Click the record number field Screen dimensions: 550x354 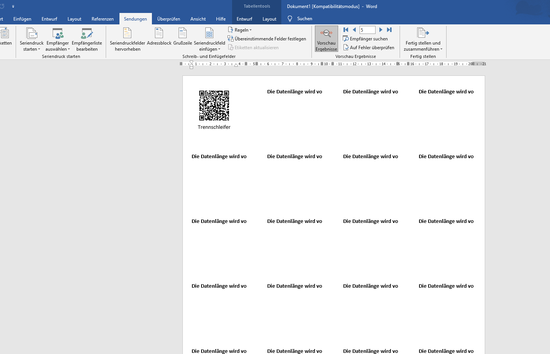tap(368, 30)
